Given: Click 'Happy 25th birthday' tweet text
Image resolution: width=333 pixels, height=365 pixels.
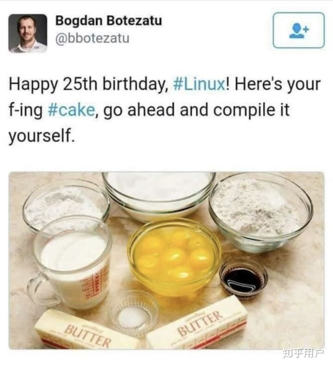Looking at the screenshot, I should click(88, 84).
